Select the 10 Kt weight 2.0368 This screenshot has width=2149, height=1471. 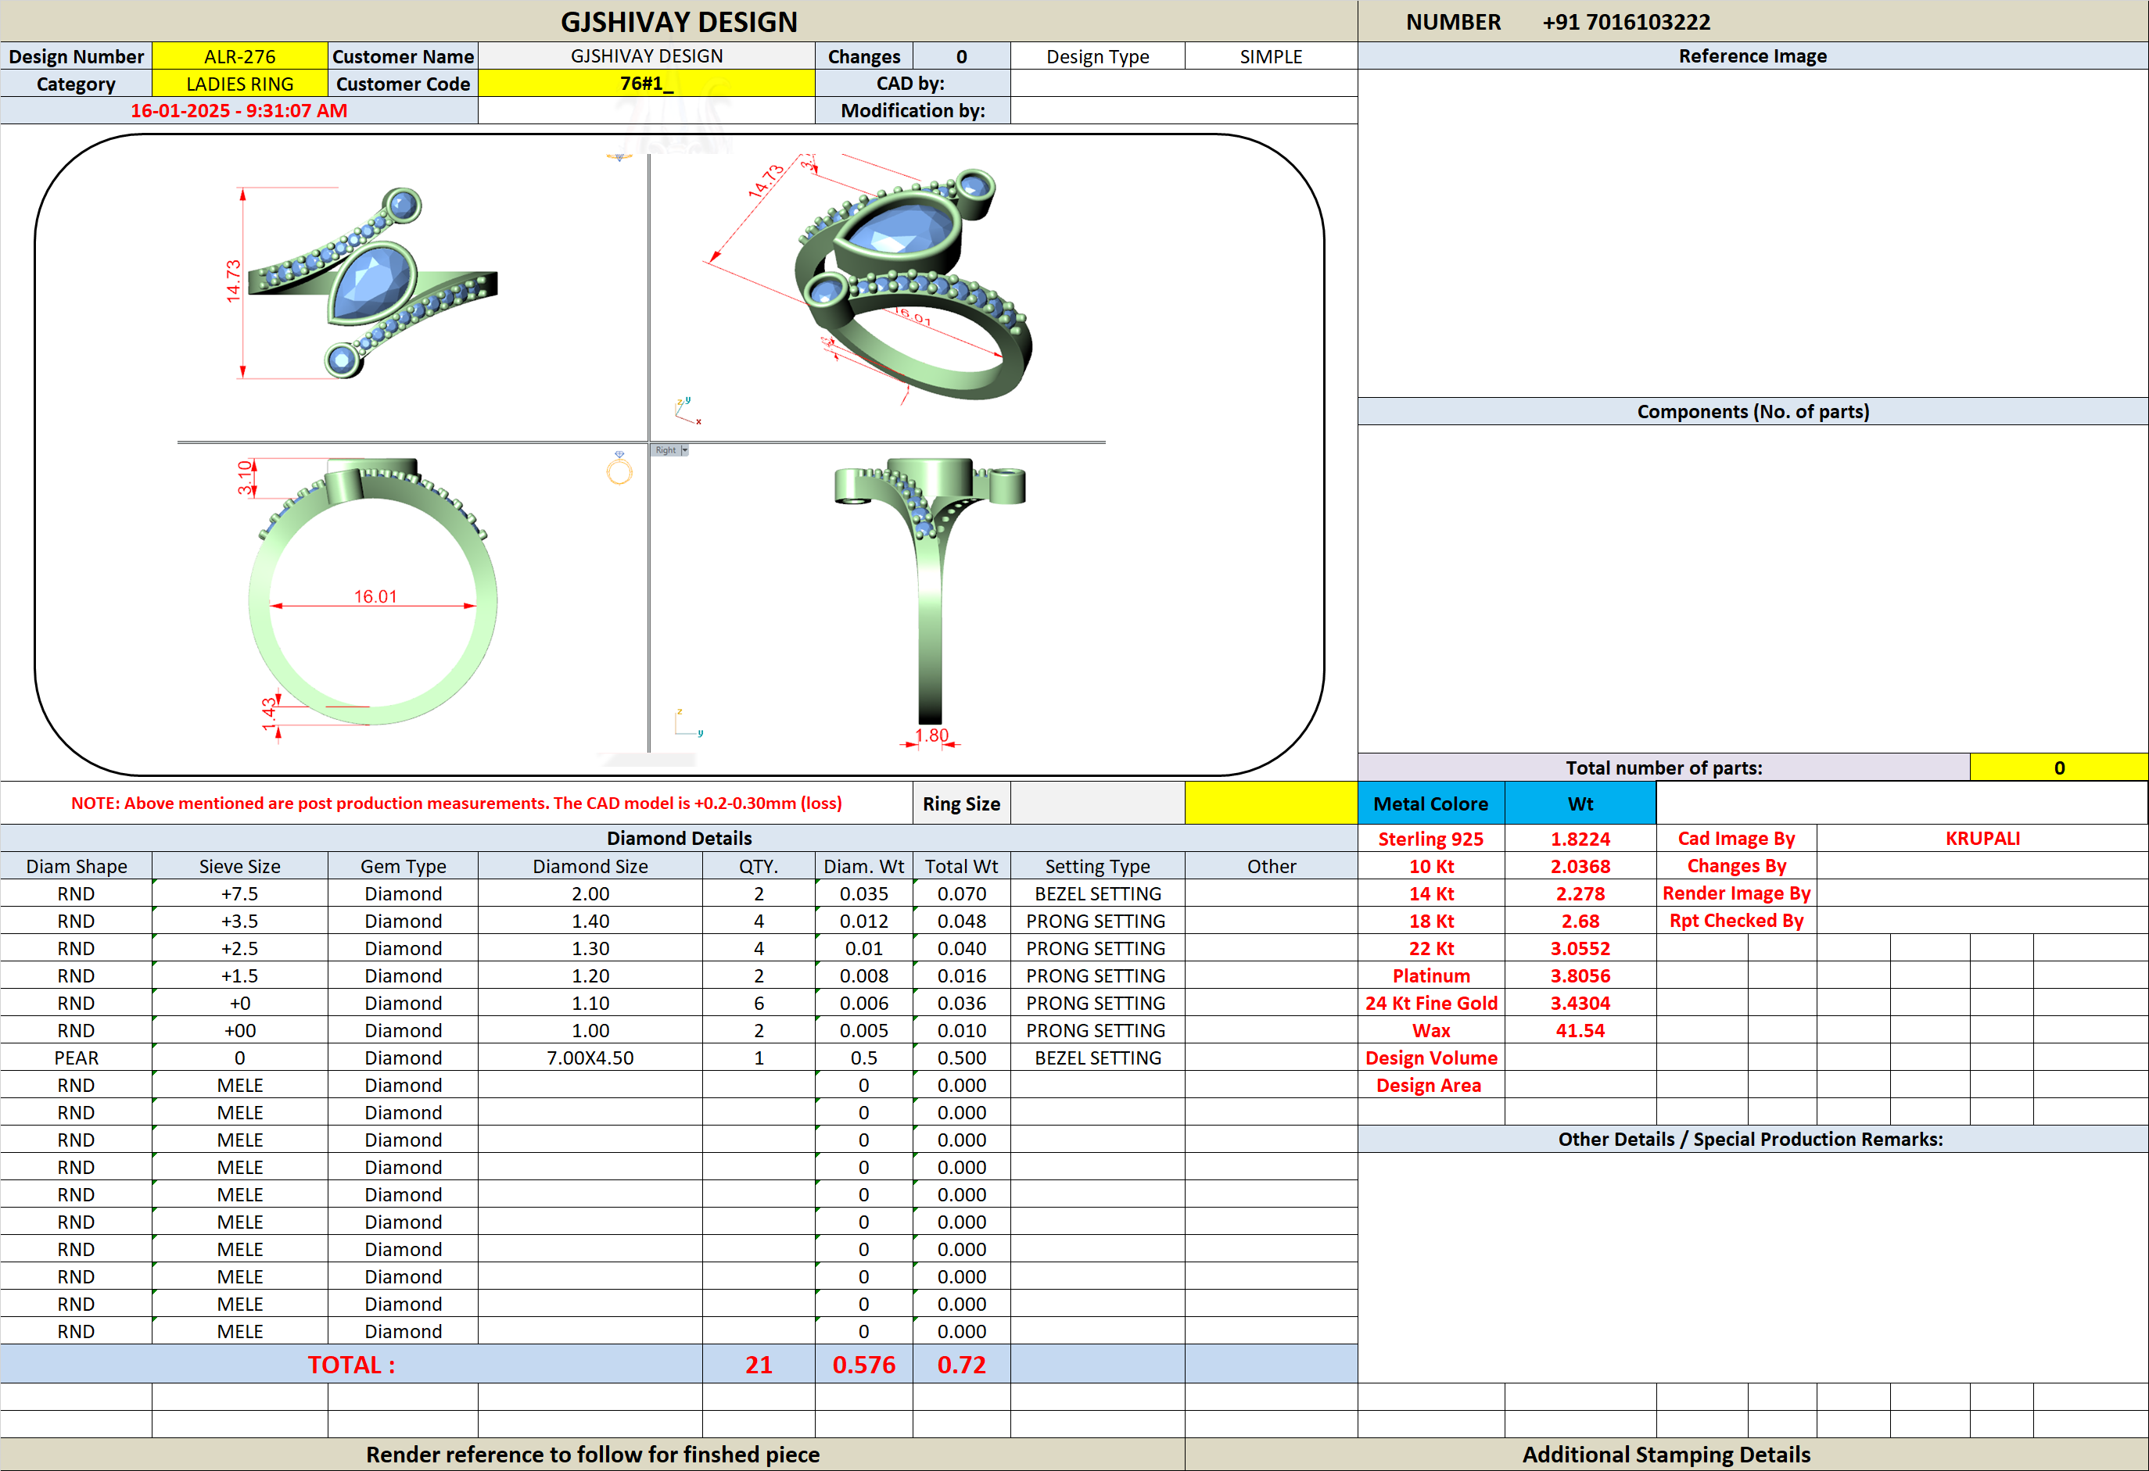pyautogui.click(x=1580, y=867)
